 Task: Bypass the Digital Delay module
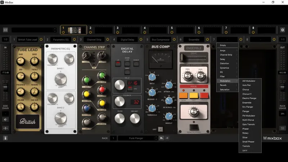[141, 39]
